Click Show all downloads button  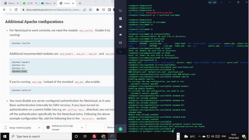tap(110, 127)
